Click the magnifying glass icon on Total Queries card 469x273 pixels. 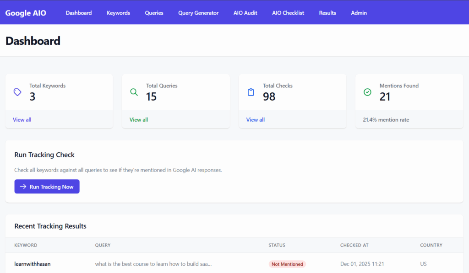(134, 91)
